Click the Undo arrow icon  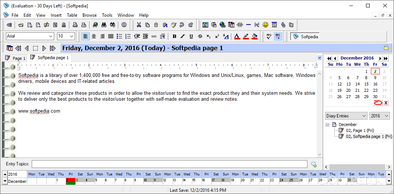point(182,25)
